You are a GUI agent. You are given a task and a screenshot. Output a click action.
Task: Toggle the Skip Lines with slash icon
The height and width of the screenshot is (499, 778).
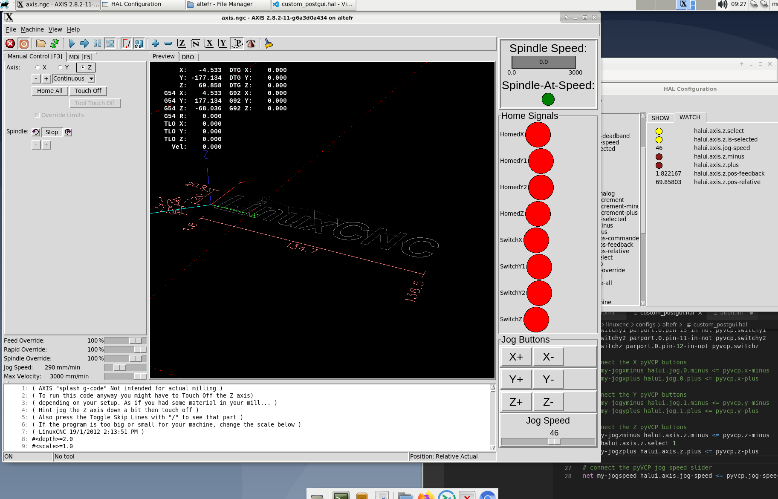127,43
